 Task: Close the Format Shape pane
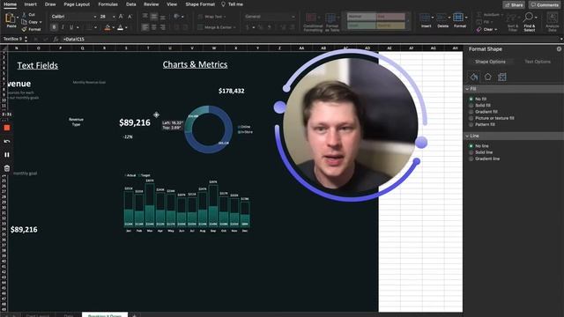tap(559, 49)
